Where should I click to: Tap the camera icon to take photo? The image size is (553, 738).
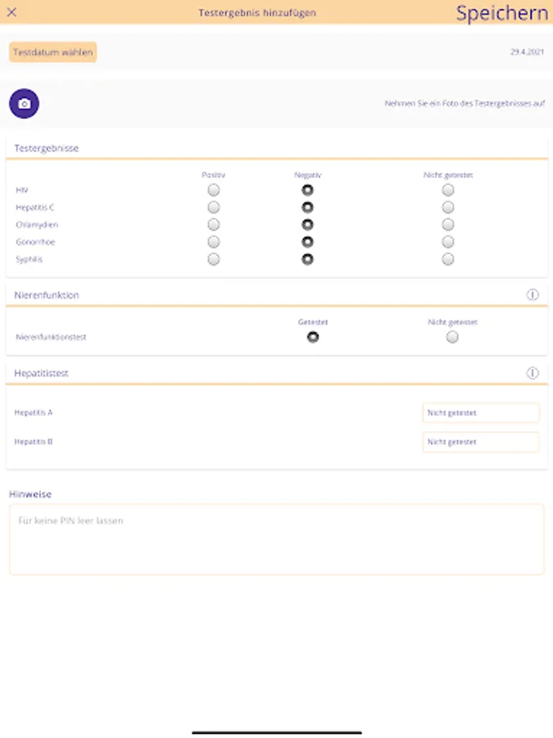pyautogui.click(x=25, y=103)
